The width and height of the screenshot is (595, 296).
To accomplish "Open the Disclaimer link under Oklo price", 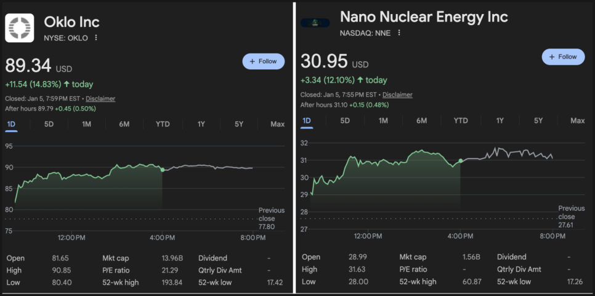I will [x=100, y=98].
